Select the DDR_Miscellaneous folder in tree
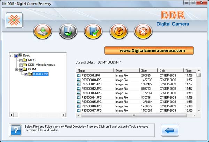 click(41, 65)
